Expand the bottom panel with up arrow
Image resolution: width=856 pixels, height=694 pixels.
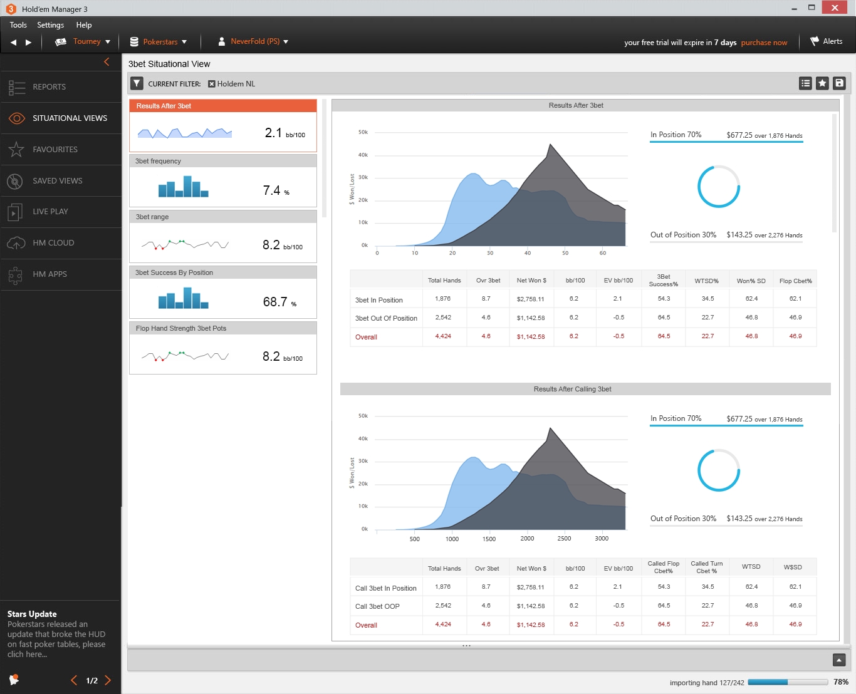pyautogui.click(x=839, y=660)
